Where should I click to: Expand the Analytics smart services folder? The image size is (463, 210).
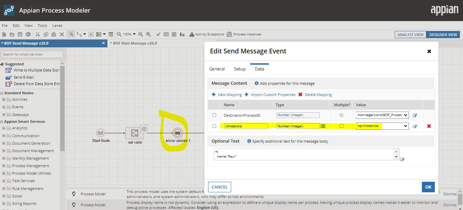(x=4, y=128)
